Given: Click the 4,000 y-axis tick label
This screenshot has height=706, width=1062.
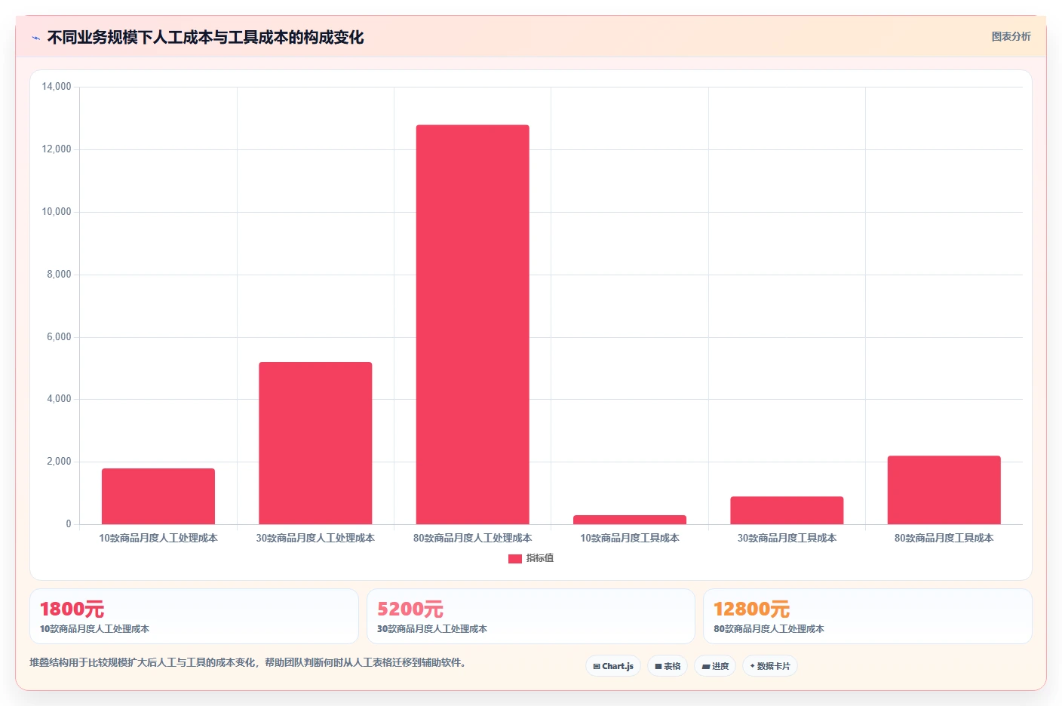Looking at the screenshot, I should point(59,399).
